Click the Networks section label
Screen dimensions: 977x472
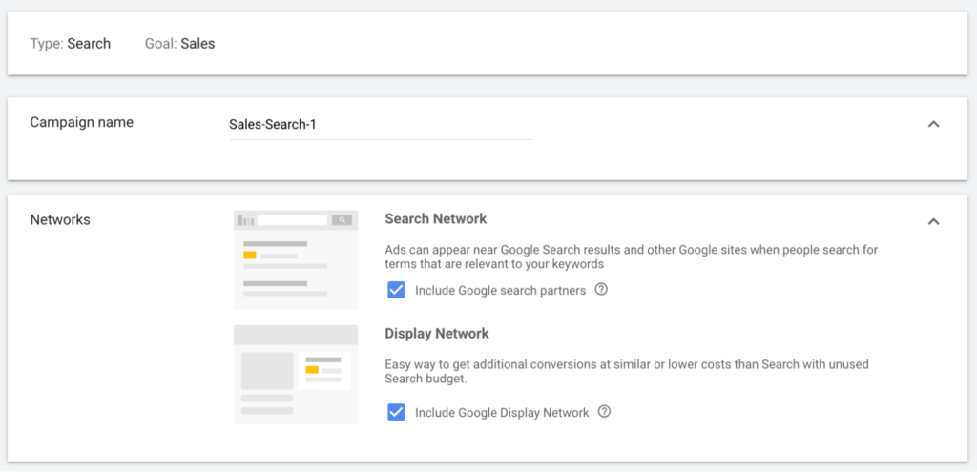pos(60,220)
